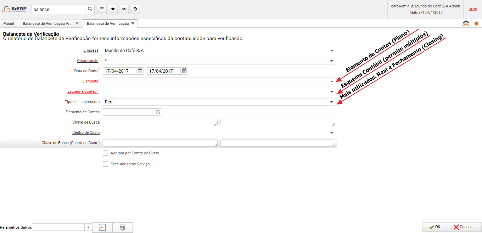482x233 pixels.
Task: Click the OK button
Action: (435, 227)
